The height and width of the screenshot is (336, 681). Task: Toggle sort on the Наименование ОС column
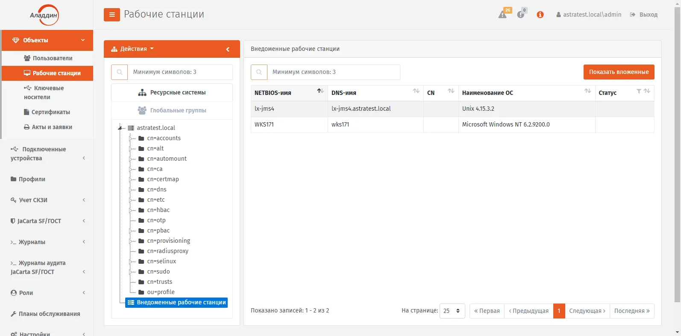pyautogui.click(x=588, y=91)
